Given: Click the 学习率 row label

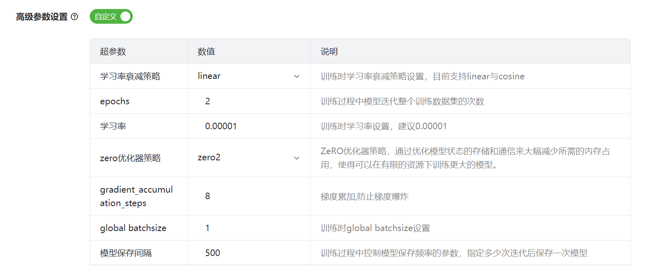Looking at the screenshot, I should pyautogui.click(x=113, y=126).
